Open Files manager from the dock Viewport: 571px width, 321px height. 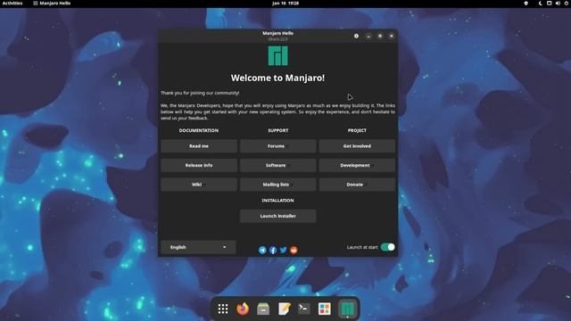(x=263, y=309)
